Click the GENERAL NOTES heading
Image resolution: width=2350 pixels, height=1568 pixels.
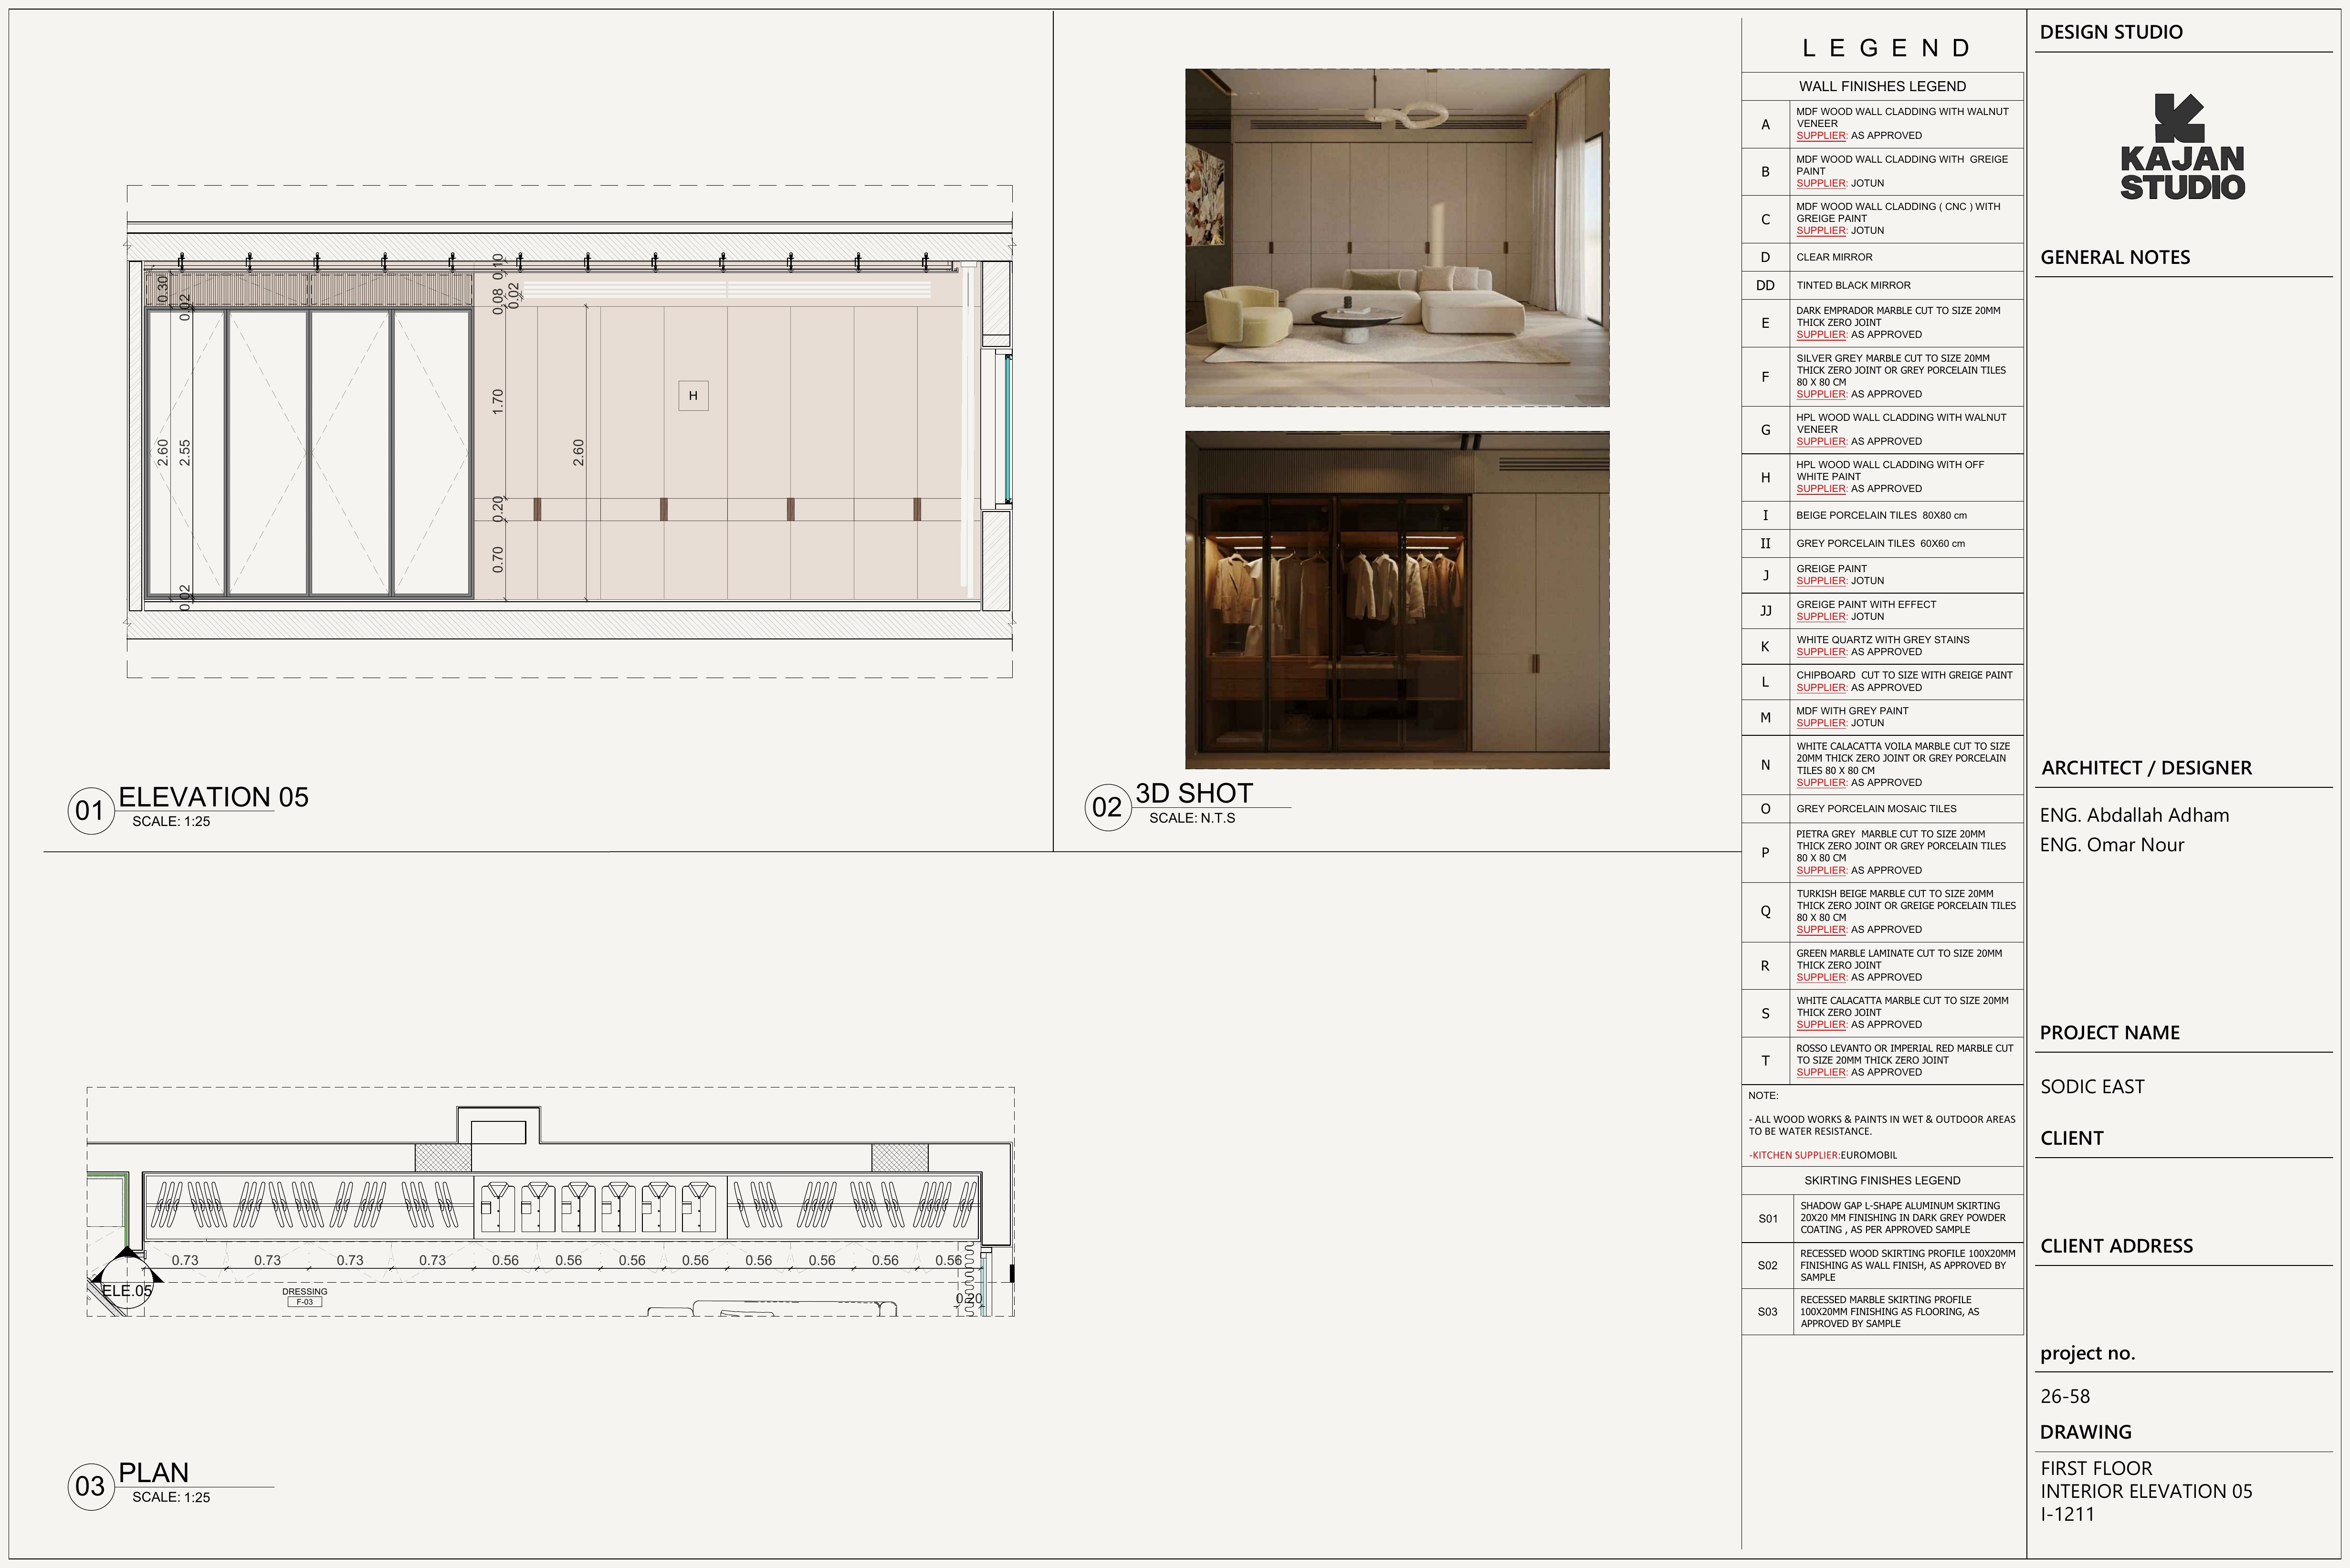2115,257
